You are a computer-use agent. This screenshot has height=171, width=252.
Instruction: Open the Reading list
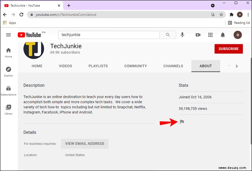[239, 23]
